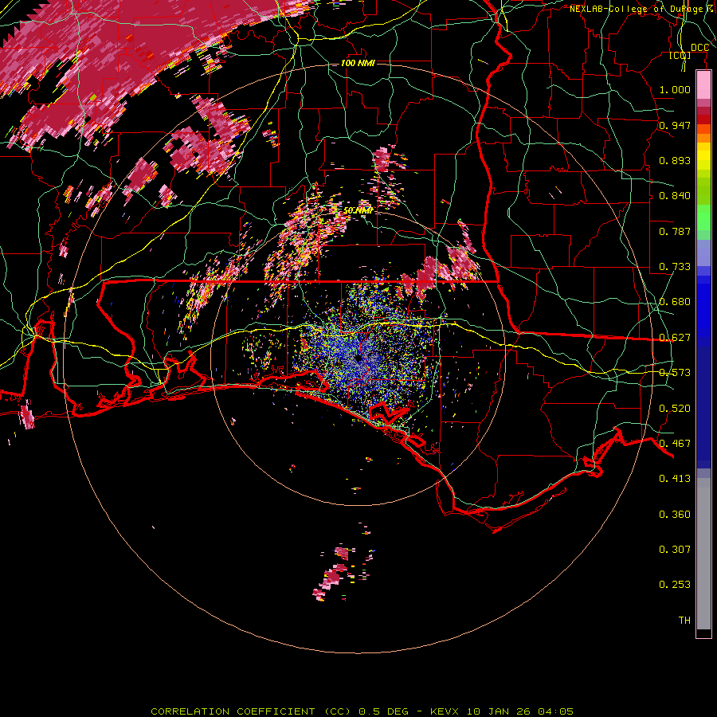Image resolution: width=717 pixels, height=717 pixels.
Task: Click the 0.520 value on the color scale
Action: click(x=675, y=409)
